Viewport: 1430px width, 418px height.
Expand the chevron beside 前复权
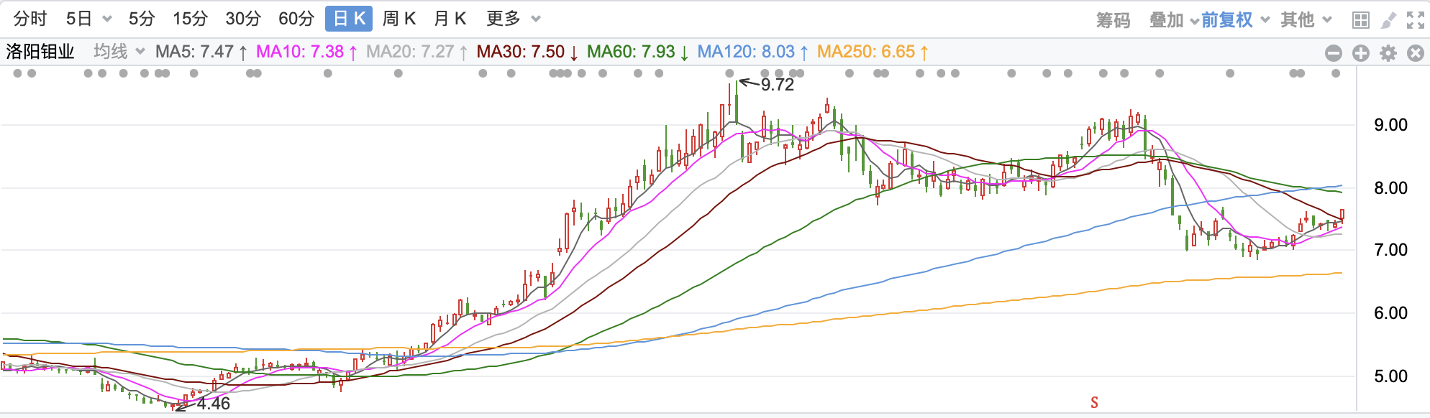click(1265, 20)
